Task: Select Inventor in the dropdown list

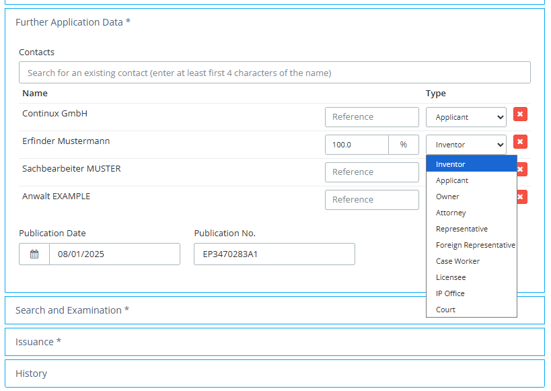Action: (x=471, y=164)
